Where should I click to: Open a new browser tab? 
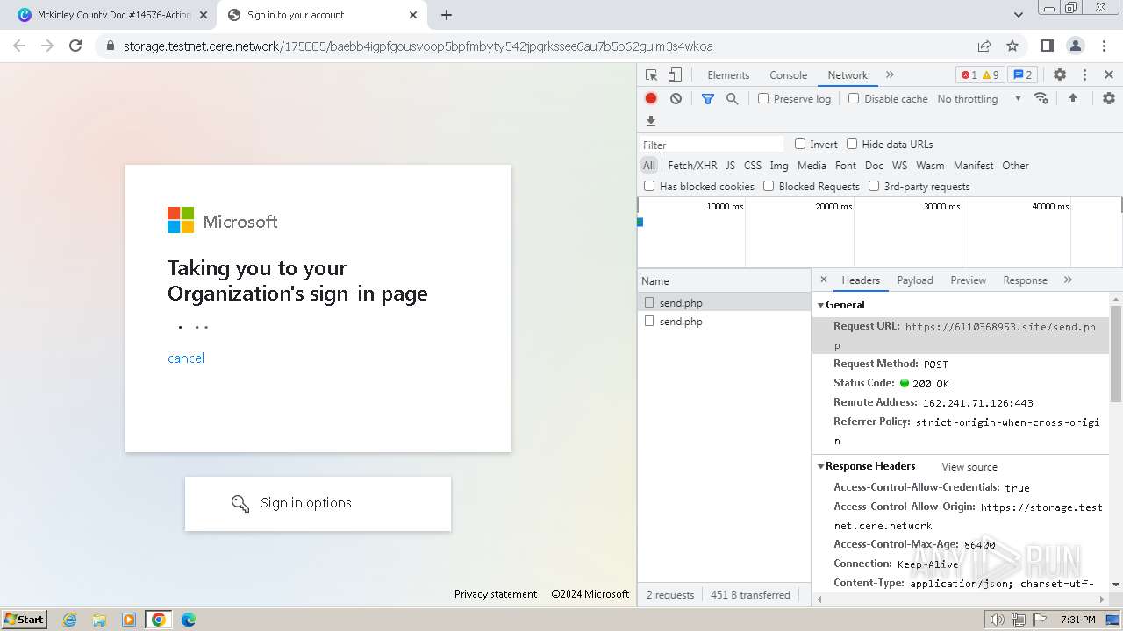click(x=447, y=15)
